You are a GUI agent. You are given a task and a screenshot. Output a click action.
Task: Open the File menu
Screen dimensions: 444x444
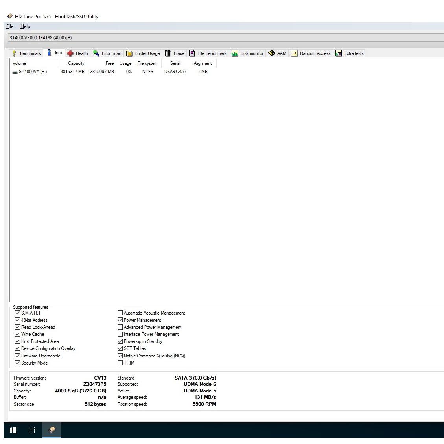10,26
